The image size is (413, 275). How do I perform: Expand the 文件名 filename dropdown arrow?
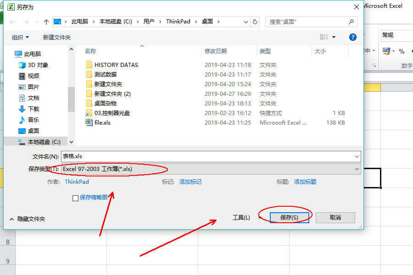click(x=357, y=157)
